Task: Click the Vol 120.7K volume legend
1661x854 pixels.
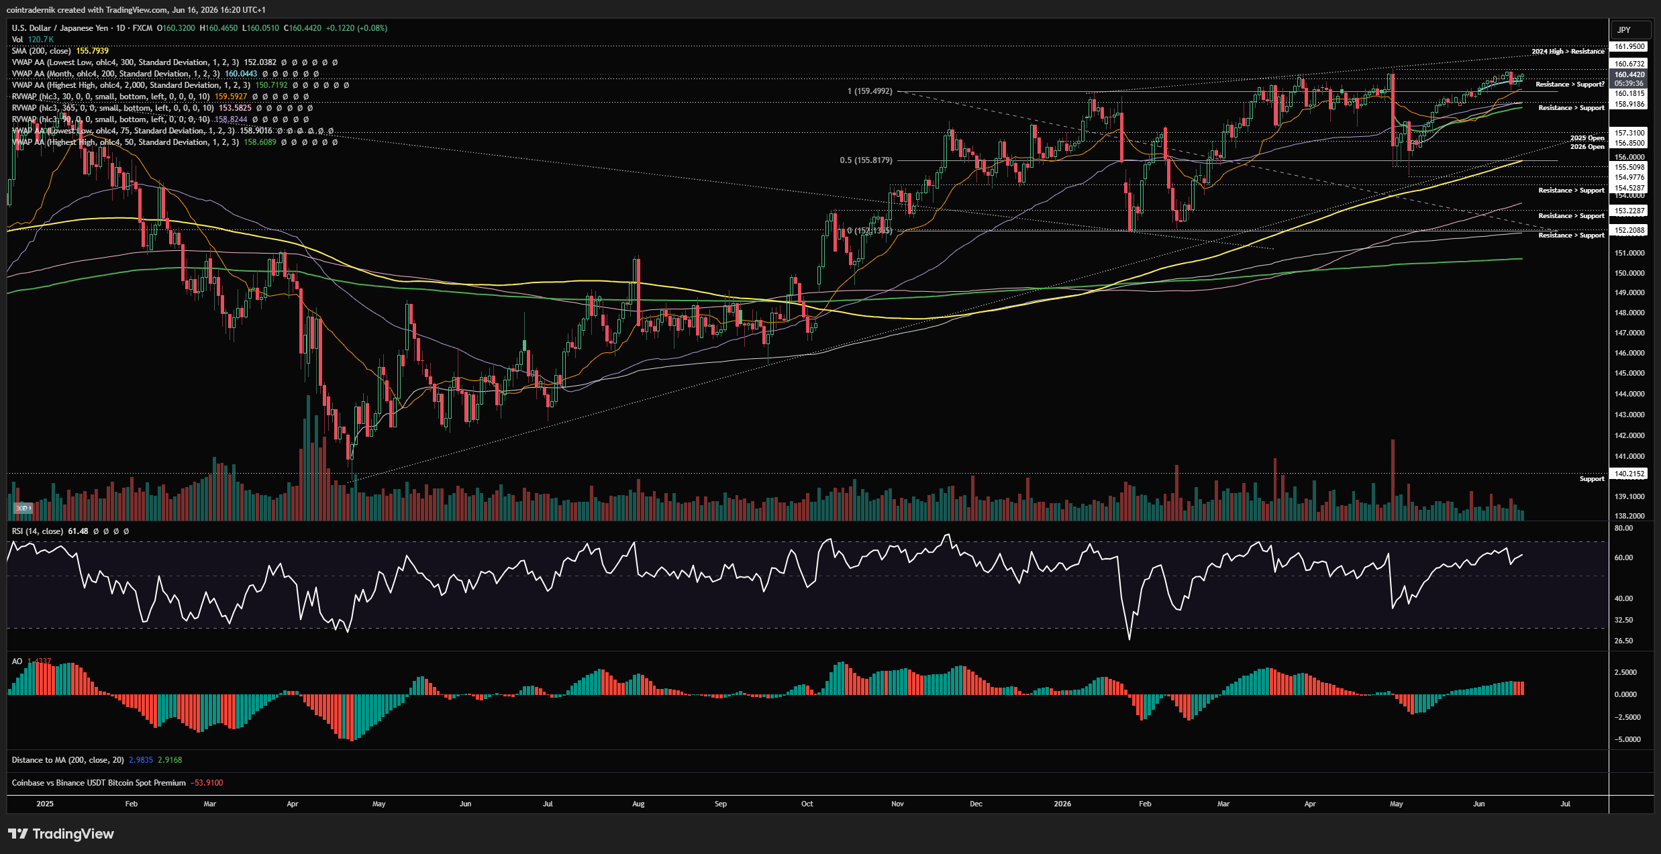Action: (32, 40)
